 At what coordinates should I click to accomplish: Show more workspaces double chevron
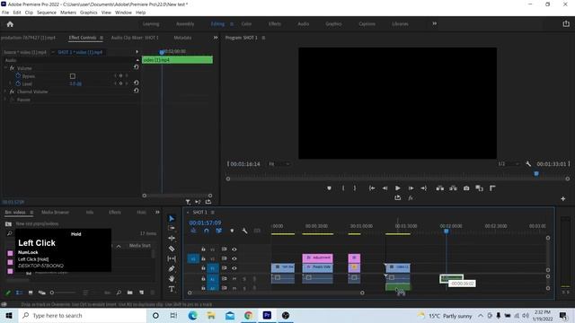434,23
